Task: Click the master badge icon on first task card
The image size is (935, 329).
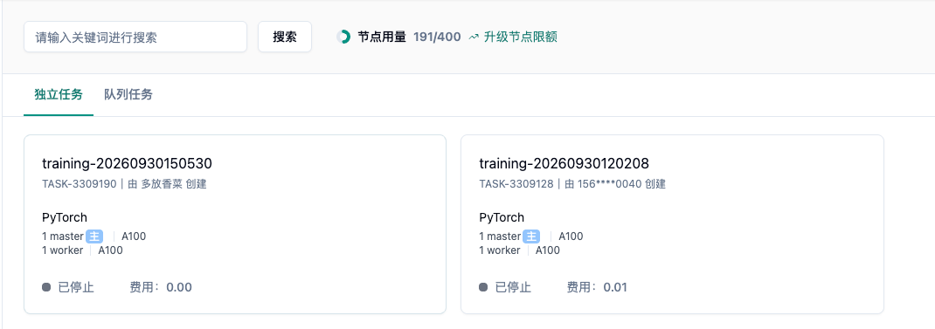Action: pyautogui.click(x=94, y=236)
